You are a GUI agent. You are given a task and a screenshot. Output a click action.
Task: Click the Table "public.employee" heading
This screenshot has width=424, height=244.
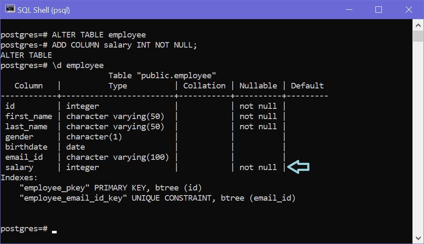(x=162, y=76)
